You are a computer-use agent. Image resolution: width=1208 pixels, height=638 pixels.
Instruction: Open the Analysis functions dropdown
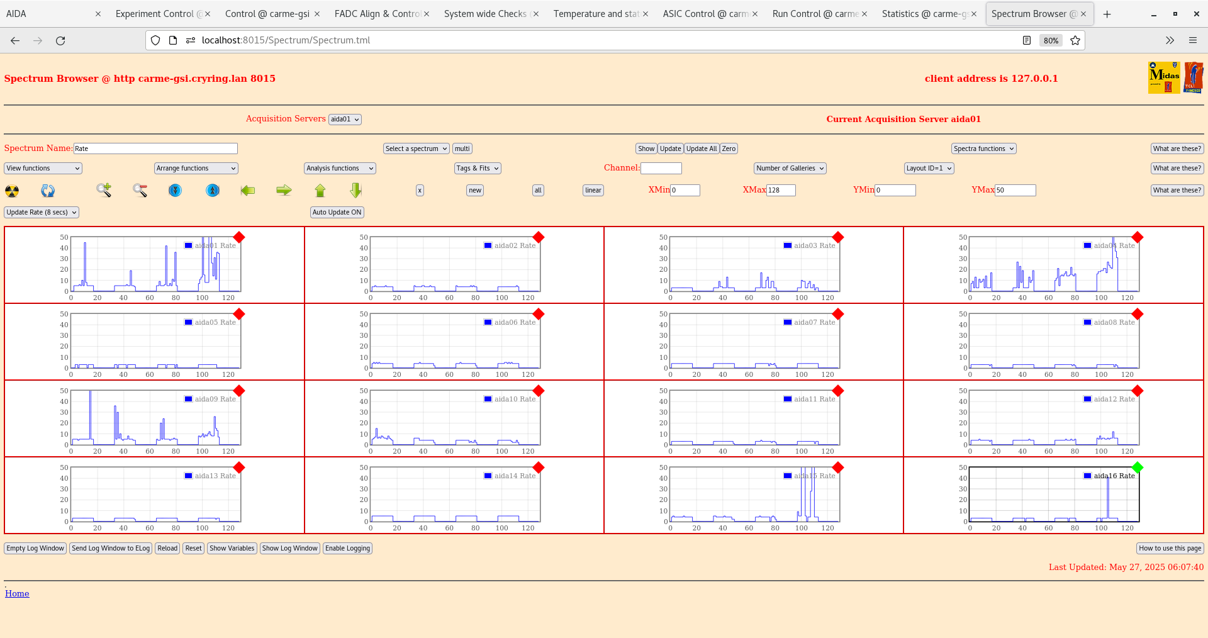pos(339,168)
